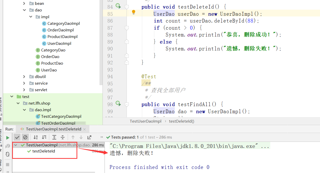Open ProductDao interface in project tree
The image size is (320, 173).
tap(52, 63)
